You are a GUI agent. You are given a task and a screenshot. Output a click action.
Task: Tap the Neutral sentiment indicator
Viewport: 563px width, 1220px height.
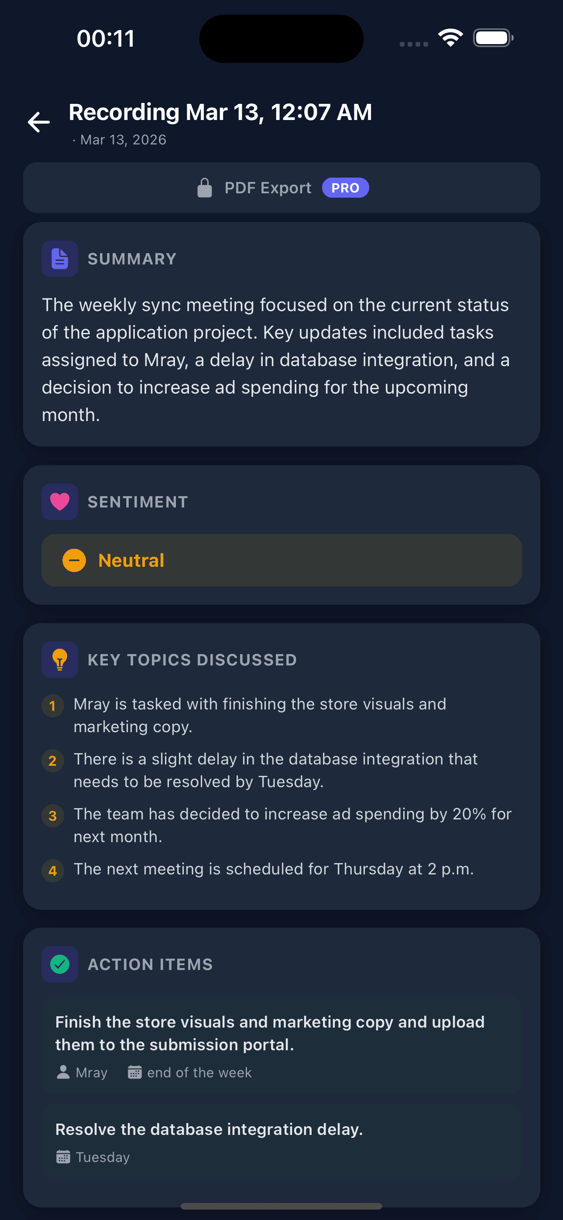(x=281, y=560)
